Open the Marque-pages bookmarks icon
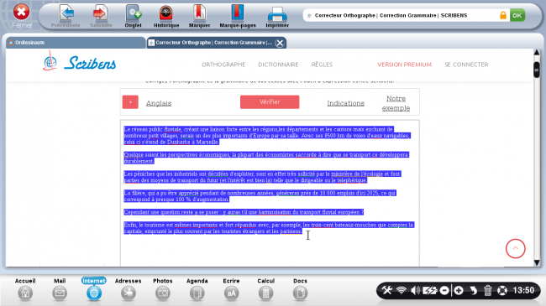 pos(238,13)
